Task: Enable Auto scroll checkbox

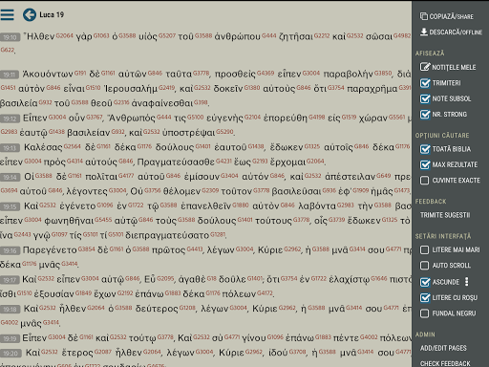Action: click(424, 266)
